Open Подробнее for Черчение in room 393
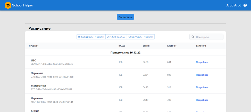251x112 pixels. tap(202, 100)
